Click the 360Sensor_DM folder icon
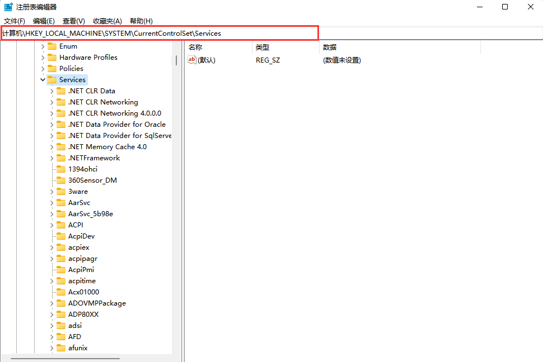The height and width of the screenshot is (362, 543). [61, 180]
